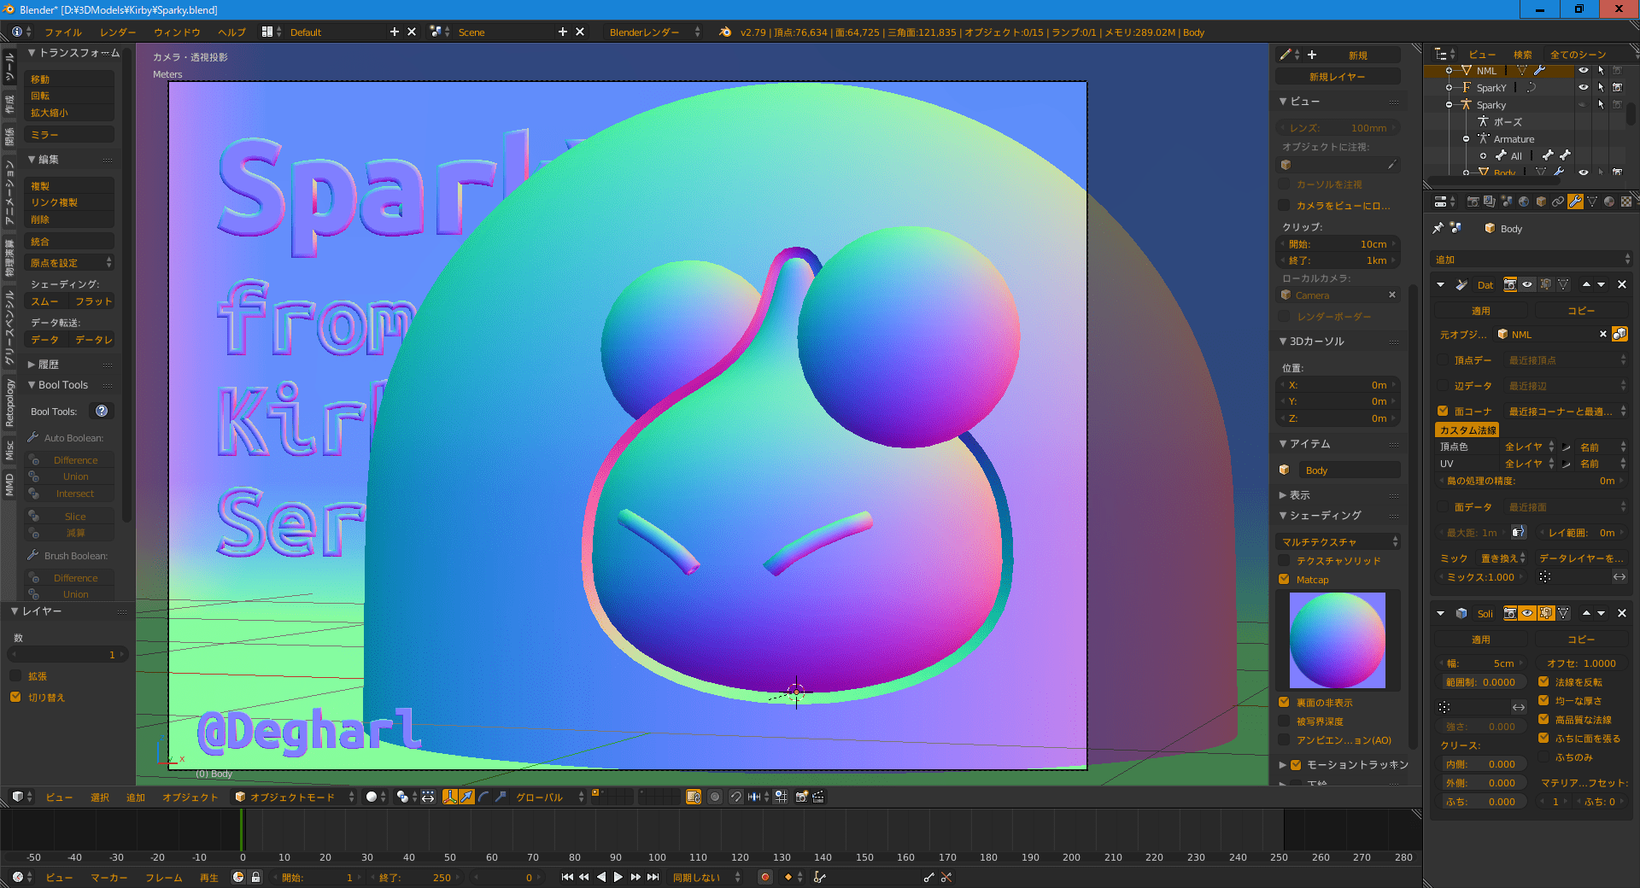Collapse the 3Dカーソル panel
The height and width of the screenshot is (888, 1640).
[x=1283, y=342]
